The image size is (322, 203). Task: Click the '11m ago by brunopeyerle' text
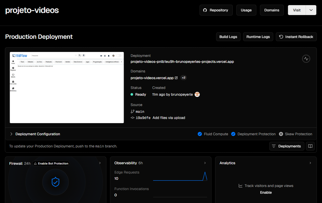173,94
